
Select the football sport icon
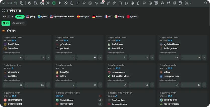(30, 3)
